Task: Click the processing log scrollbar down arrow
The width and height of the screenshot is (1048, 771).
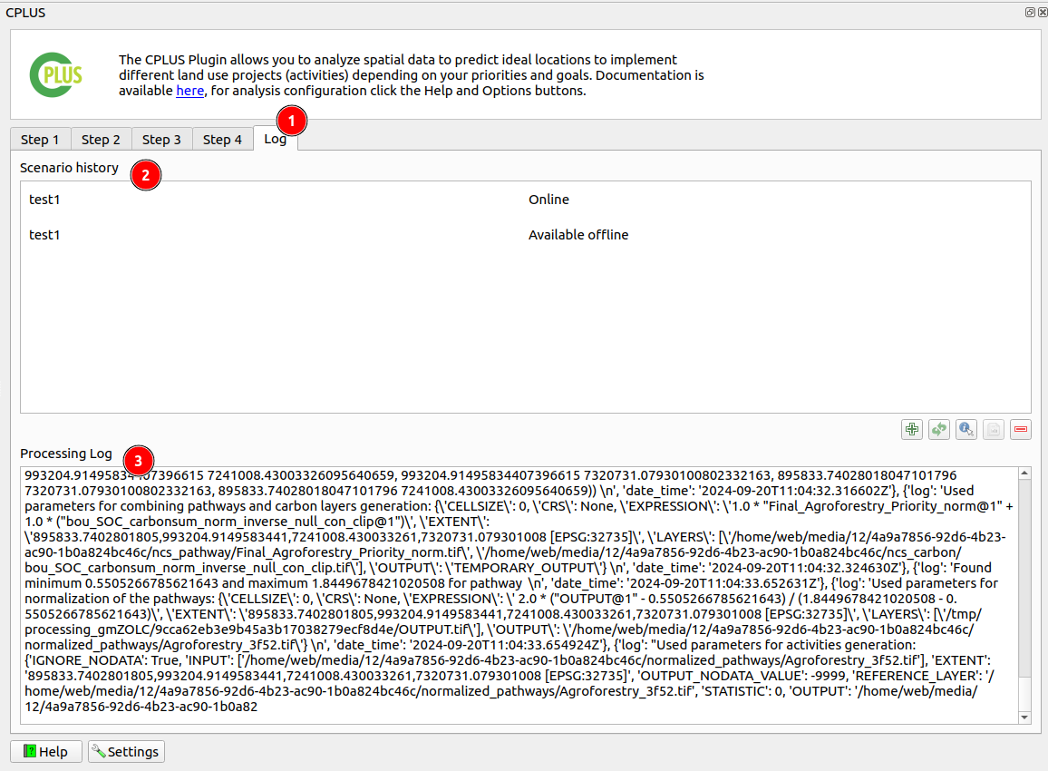Action: pos(1024,717)
